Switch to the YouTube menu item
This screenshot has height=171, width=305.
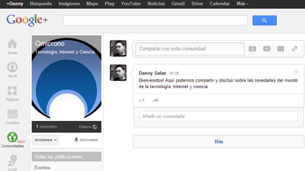point(130,4)
